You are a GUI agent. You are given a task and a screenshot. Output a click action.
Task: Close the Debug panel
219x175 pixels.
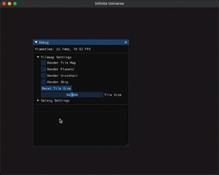pos(126,42)
